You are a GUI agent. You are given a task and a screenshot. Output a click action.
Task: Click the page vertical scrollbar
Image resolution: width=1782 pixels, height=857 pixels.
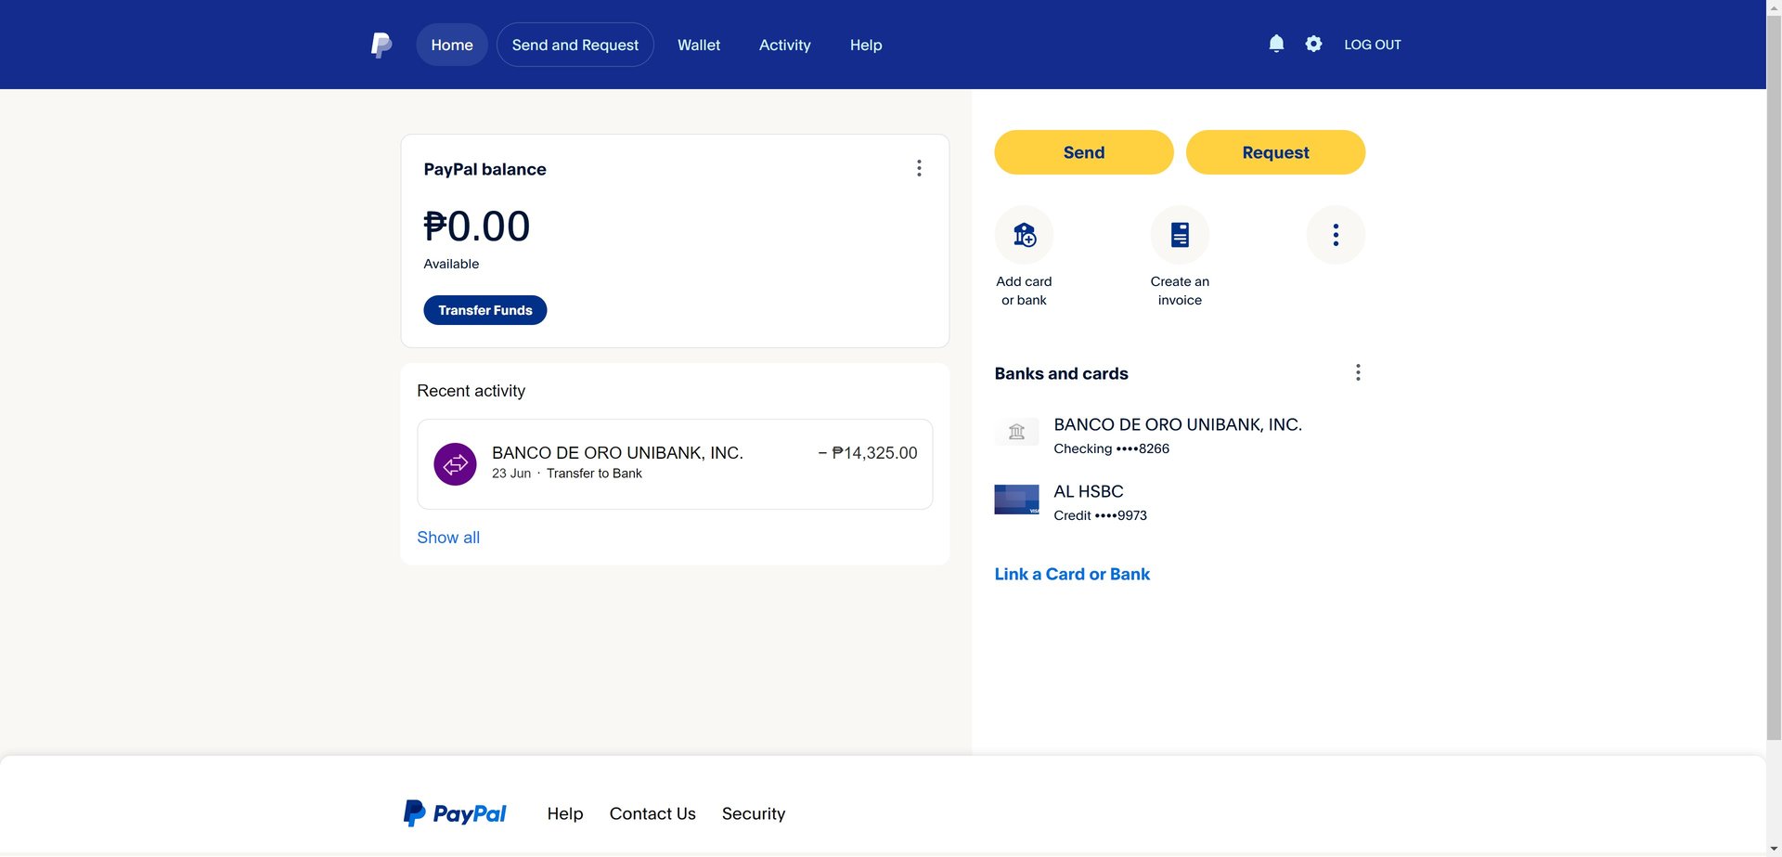coord(1774,371)
